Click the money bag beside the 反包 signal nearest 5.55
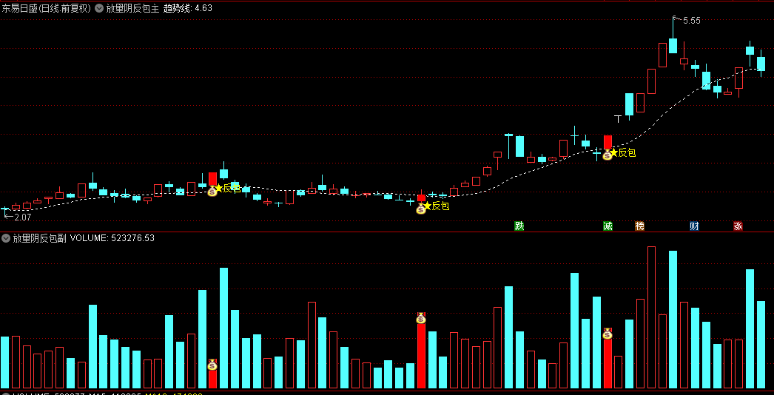Viewport: 774px width, 395px height. [608, 155]
